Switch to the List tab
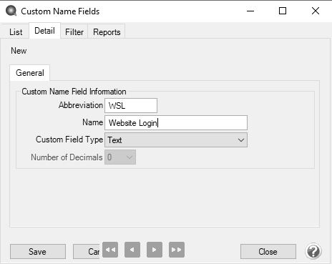Screen dimensions: 332x264 coord(16,32)
